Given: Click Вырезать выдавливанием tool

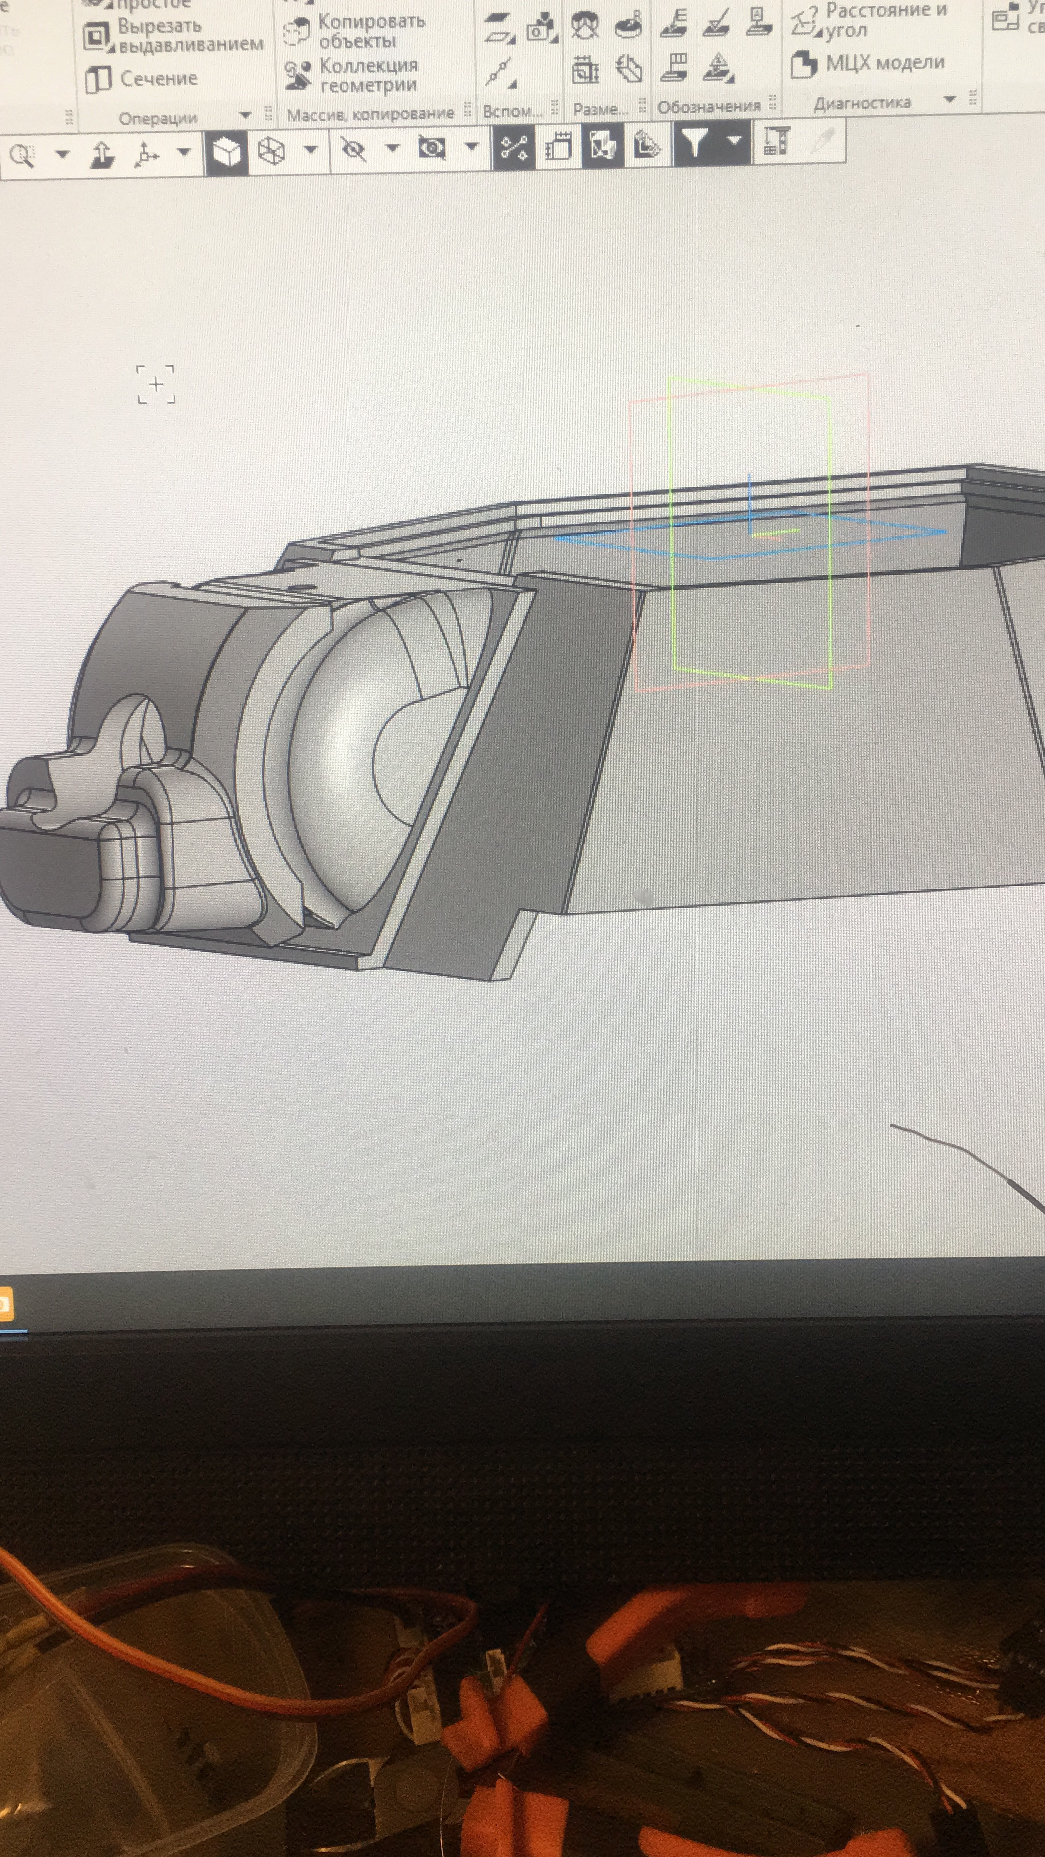Looking at the screenshot, I should (x=173, y=35).
